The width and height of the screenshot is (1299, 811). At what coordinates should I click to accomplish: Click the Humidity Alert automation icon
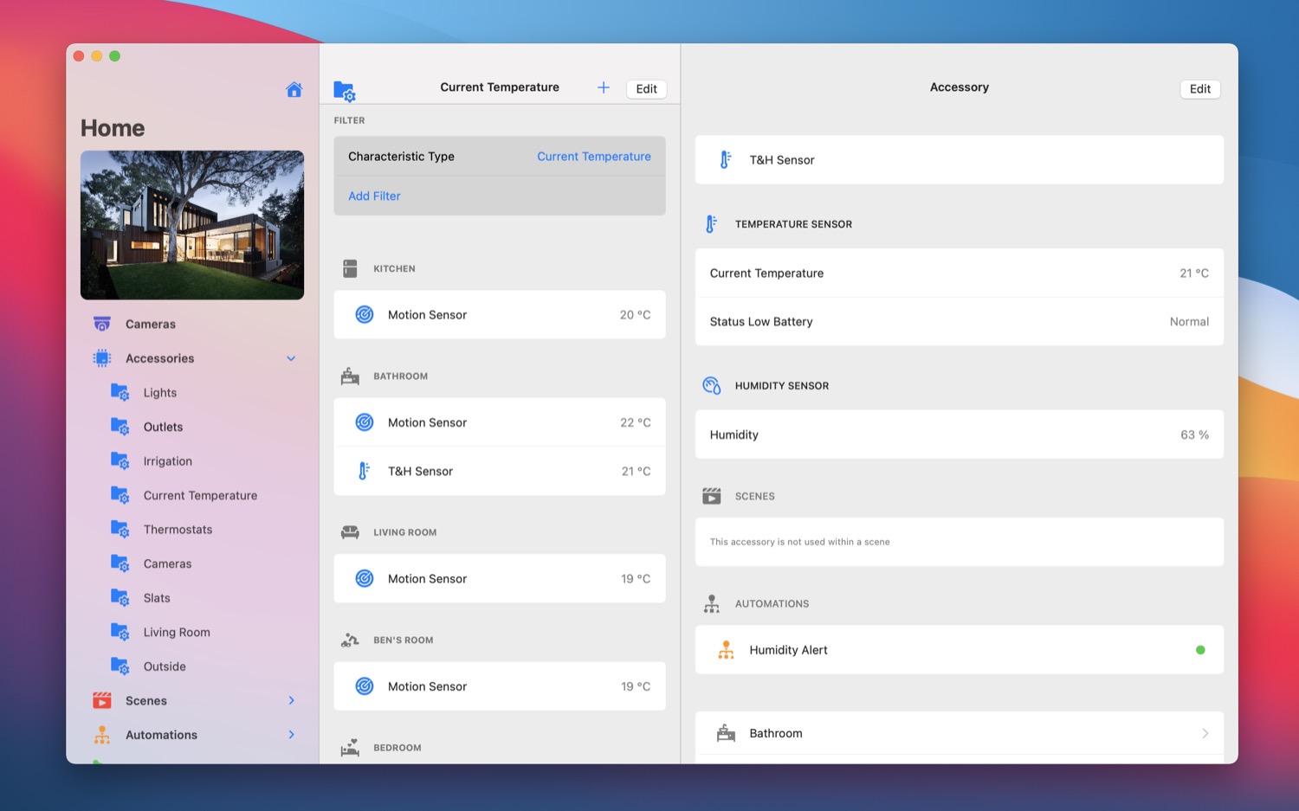click(x=726, y=650)
